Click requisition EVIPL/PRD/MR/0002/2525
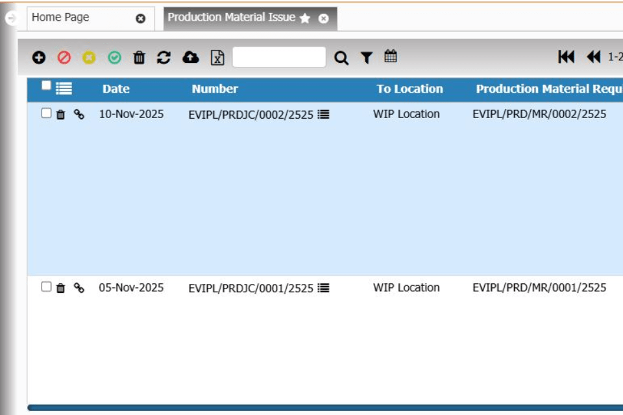This screenshot has width=623, height=415. click(x=539, y=114)
